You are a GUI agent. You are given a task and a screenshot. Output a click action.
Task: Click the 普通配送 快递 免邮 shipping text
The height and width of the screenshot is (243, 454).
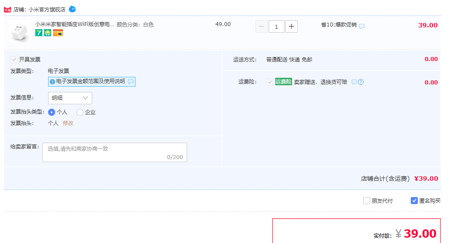[289, 60]
